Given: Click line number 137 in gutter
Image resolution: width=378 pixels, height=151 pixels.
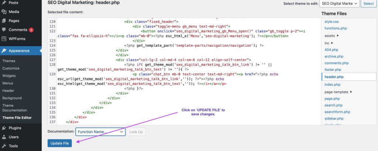Looking at the screenshot, I should click(x=52, y=122).
